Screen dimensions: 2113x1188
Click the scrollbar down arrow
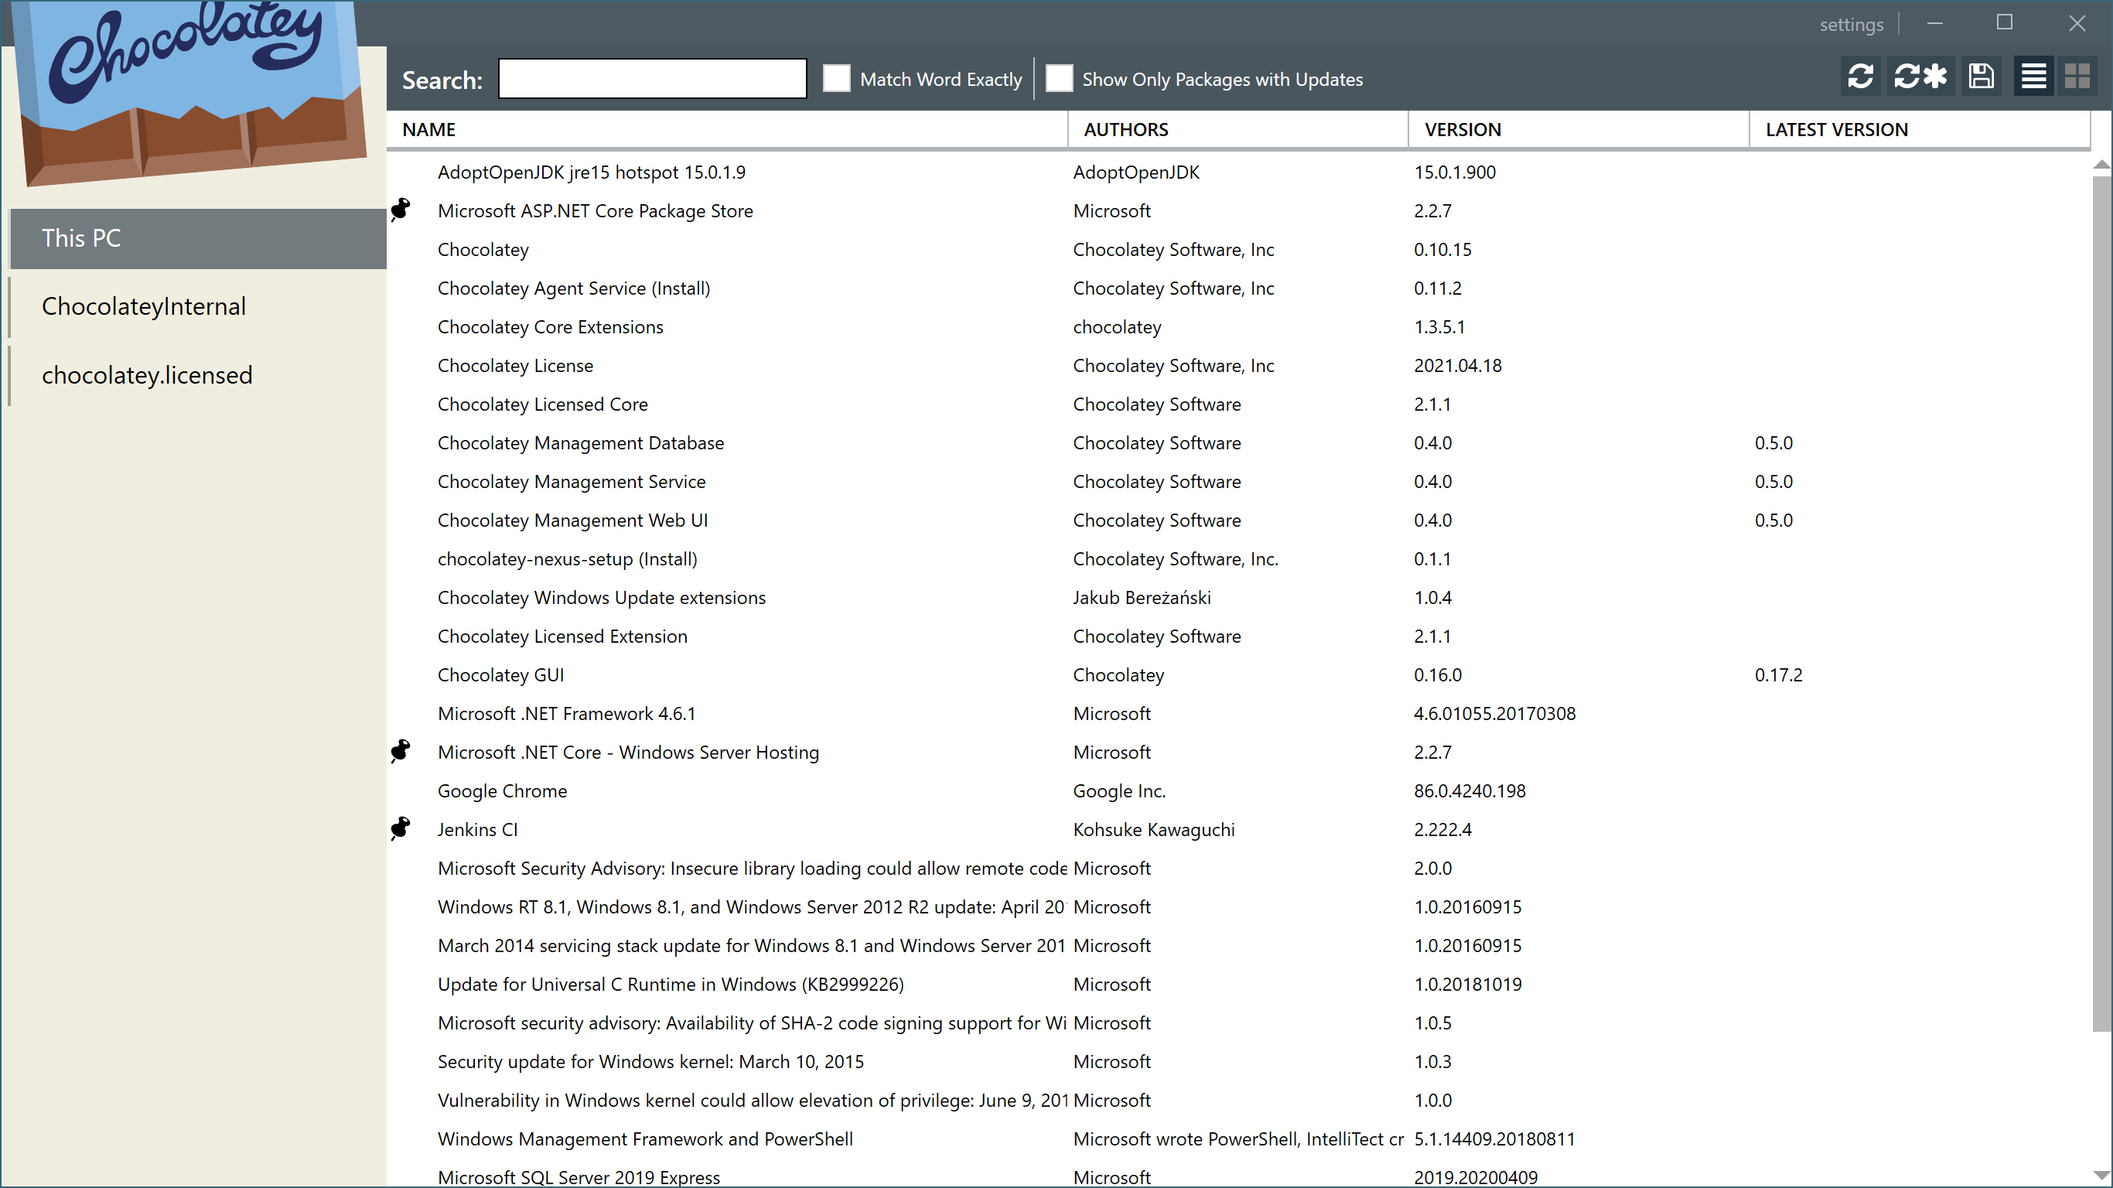[x=2101, y=1174]
